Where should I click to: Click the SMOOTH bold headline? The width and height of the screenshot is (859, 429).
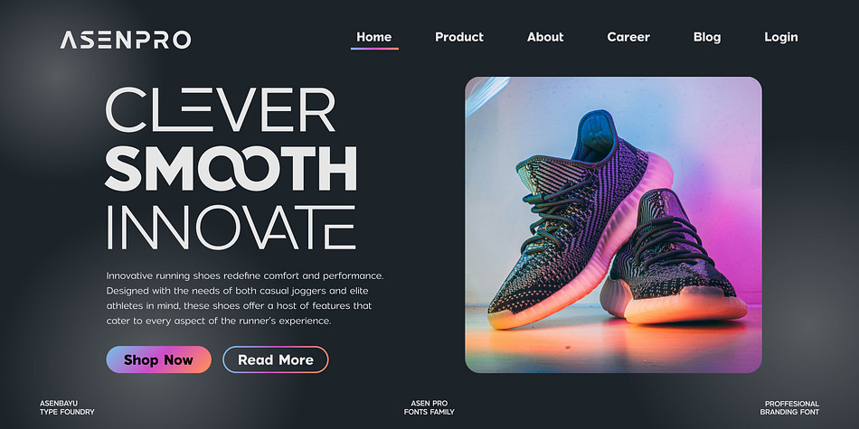coord(231,169)
